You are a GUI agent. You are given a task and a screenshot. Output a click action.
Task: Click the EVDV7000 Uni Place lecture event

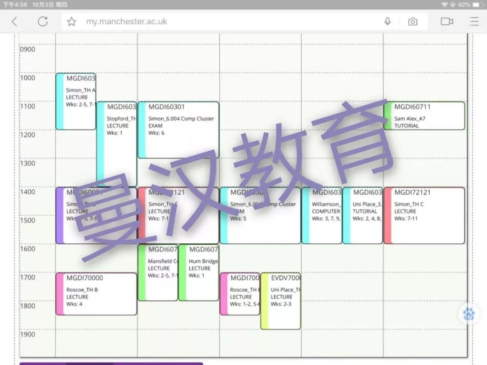pos(280,300)
